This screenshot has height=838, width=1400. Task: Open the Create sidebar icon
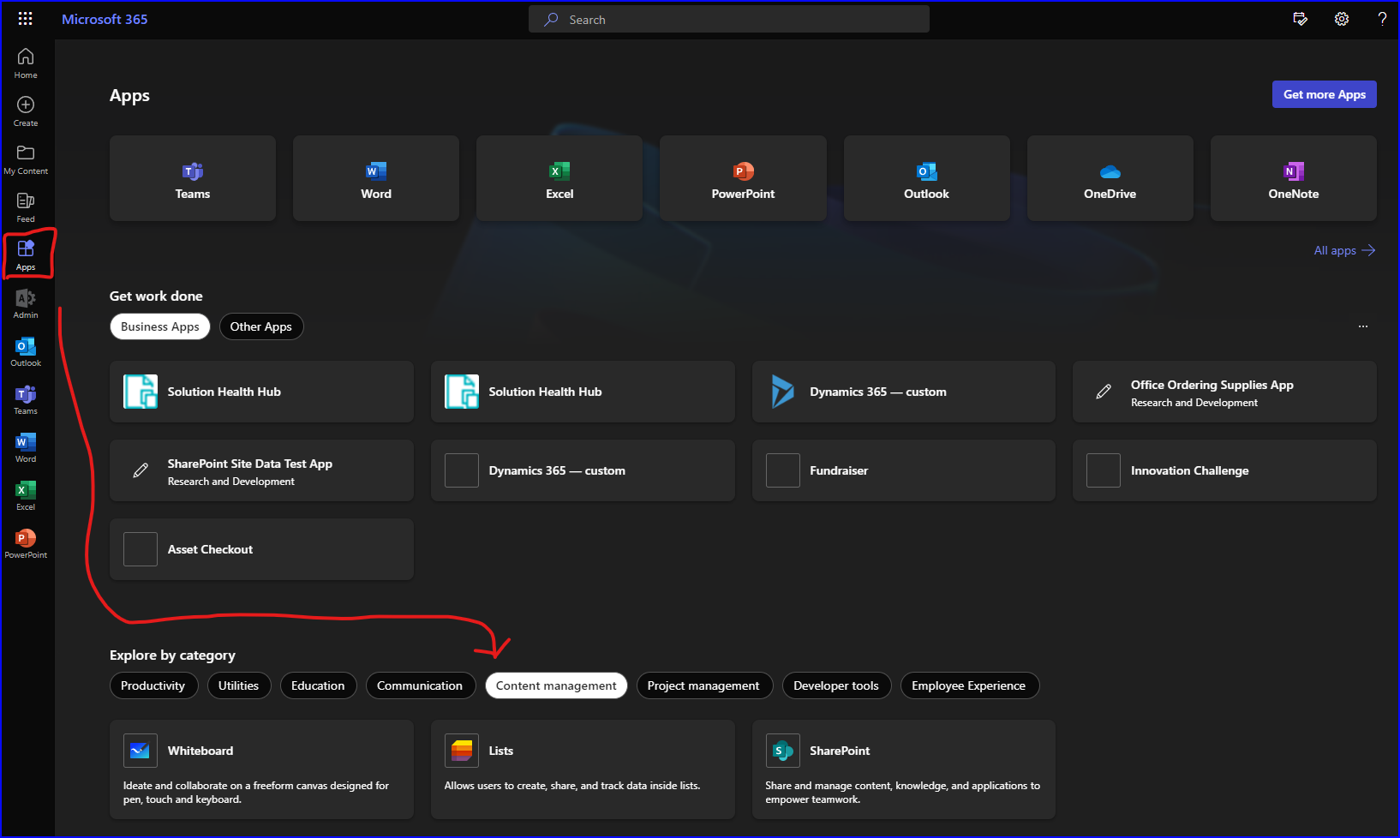(26, 111)
